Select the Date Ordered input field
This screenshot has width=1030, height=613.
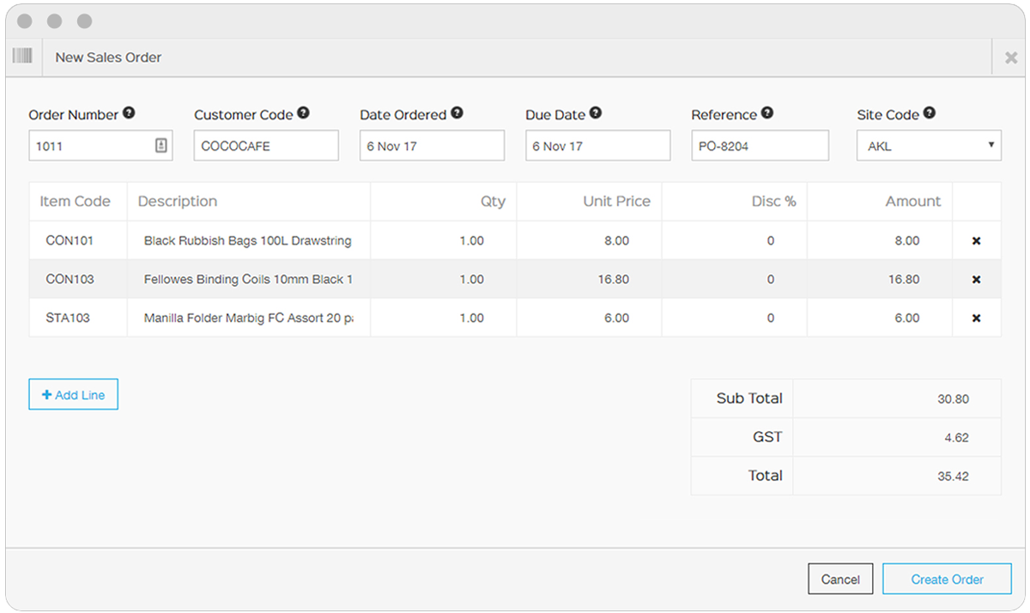(432, 146)
